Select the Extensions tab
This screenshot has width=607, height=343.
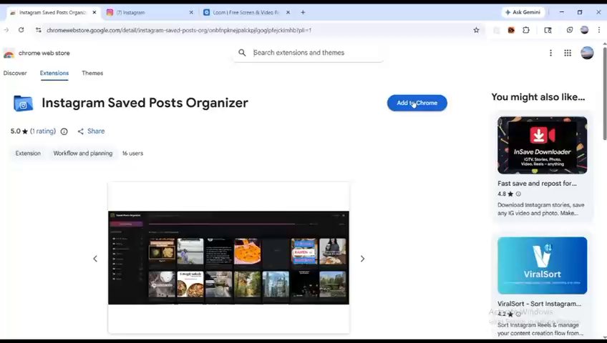(54, 73)
